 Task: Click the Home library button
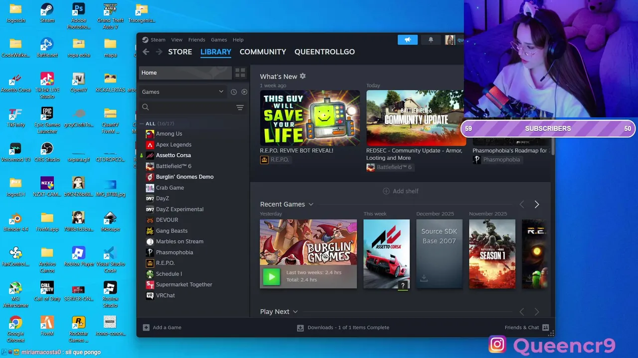(185, 73)
